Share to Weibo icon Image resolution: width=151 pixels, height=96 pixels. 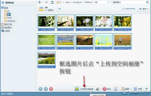pos(98,89)
